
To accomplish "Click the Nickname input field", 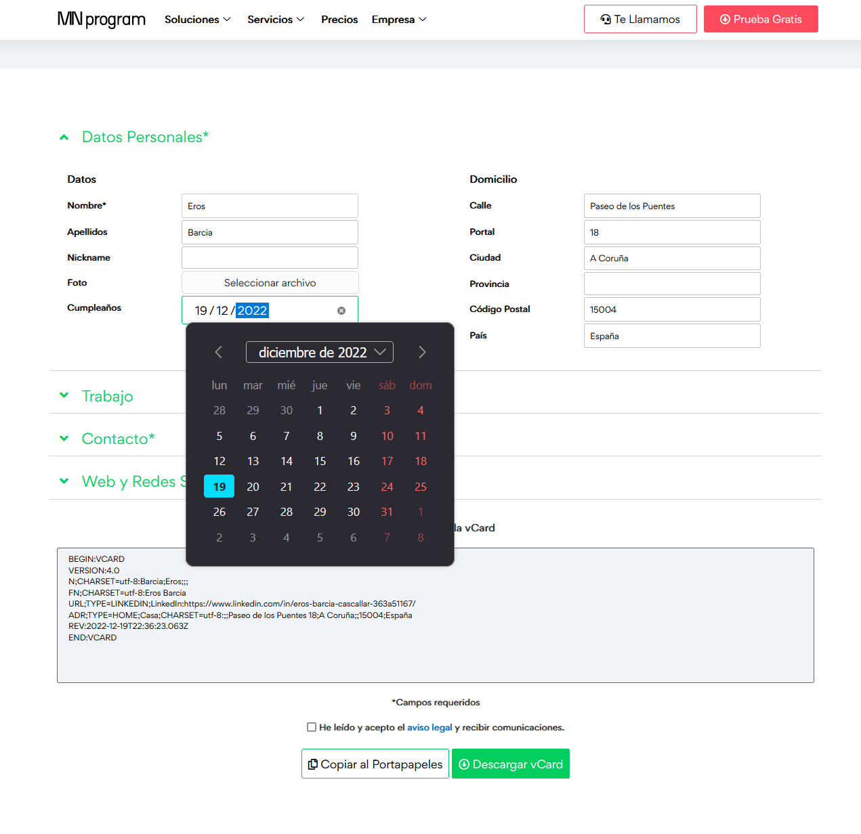I will tap(270, 257).
